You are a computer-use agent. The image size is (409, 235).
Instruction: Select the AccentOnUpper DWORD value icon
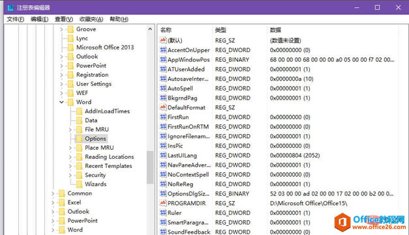[163, 50]
